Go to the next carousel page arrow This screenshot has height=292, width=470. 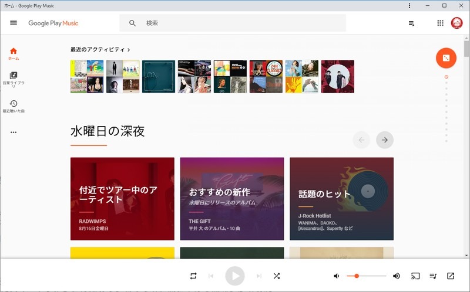385,140
